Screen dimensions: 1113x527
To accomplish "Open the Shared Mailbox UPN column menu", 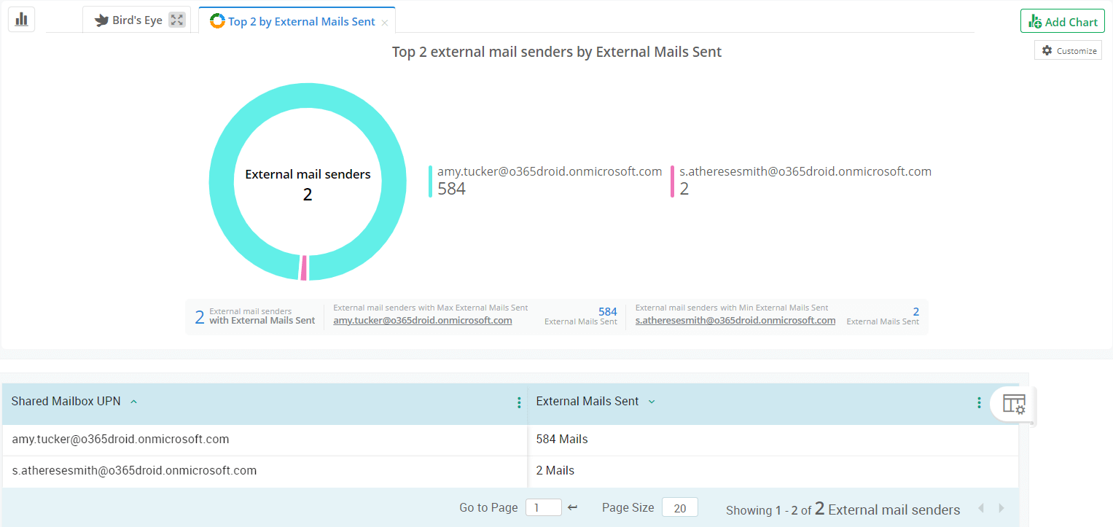I will [x=518, y=402].
